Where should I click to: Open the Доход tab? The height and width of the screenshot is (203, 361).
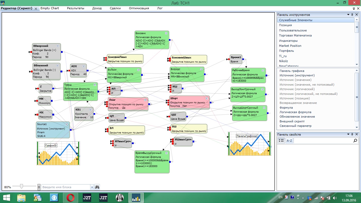click(97, 8)
